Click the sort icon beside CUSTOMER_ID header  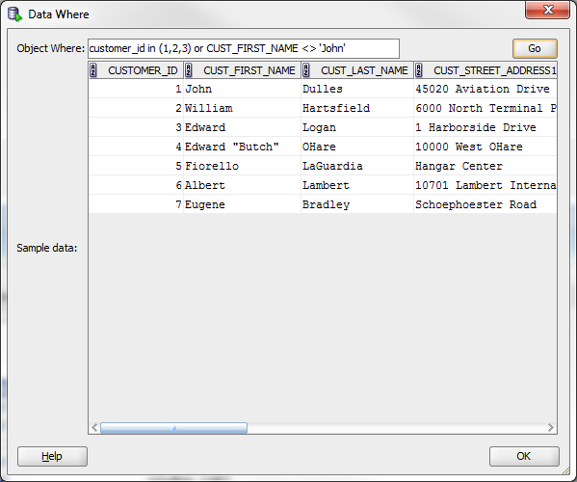click(x=93, y=70)
